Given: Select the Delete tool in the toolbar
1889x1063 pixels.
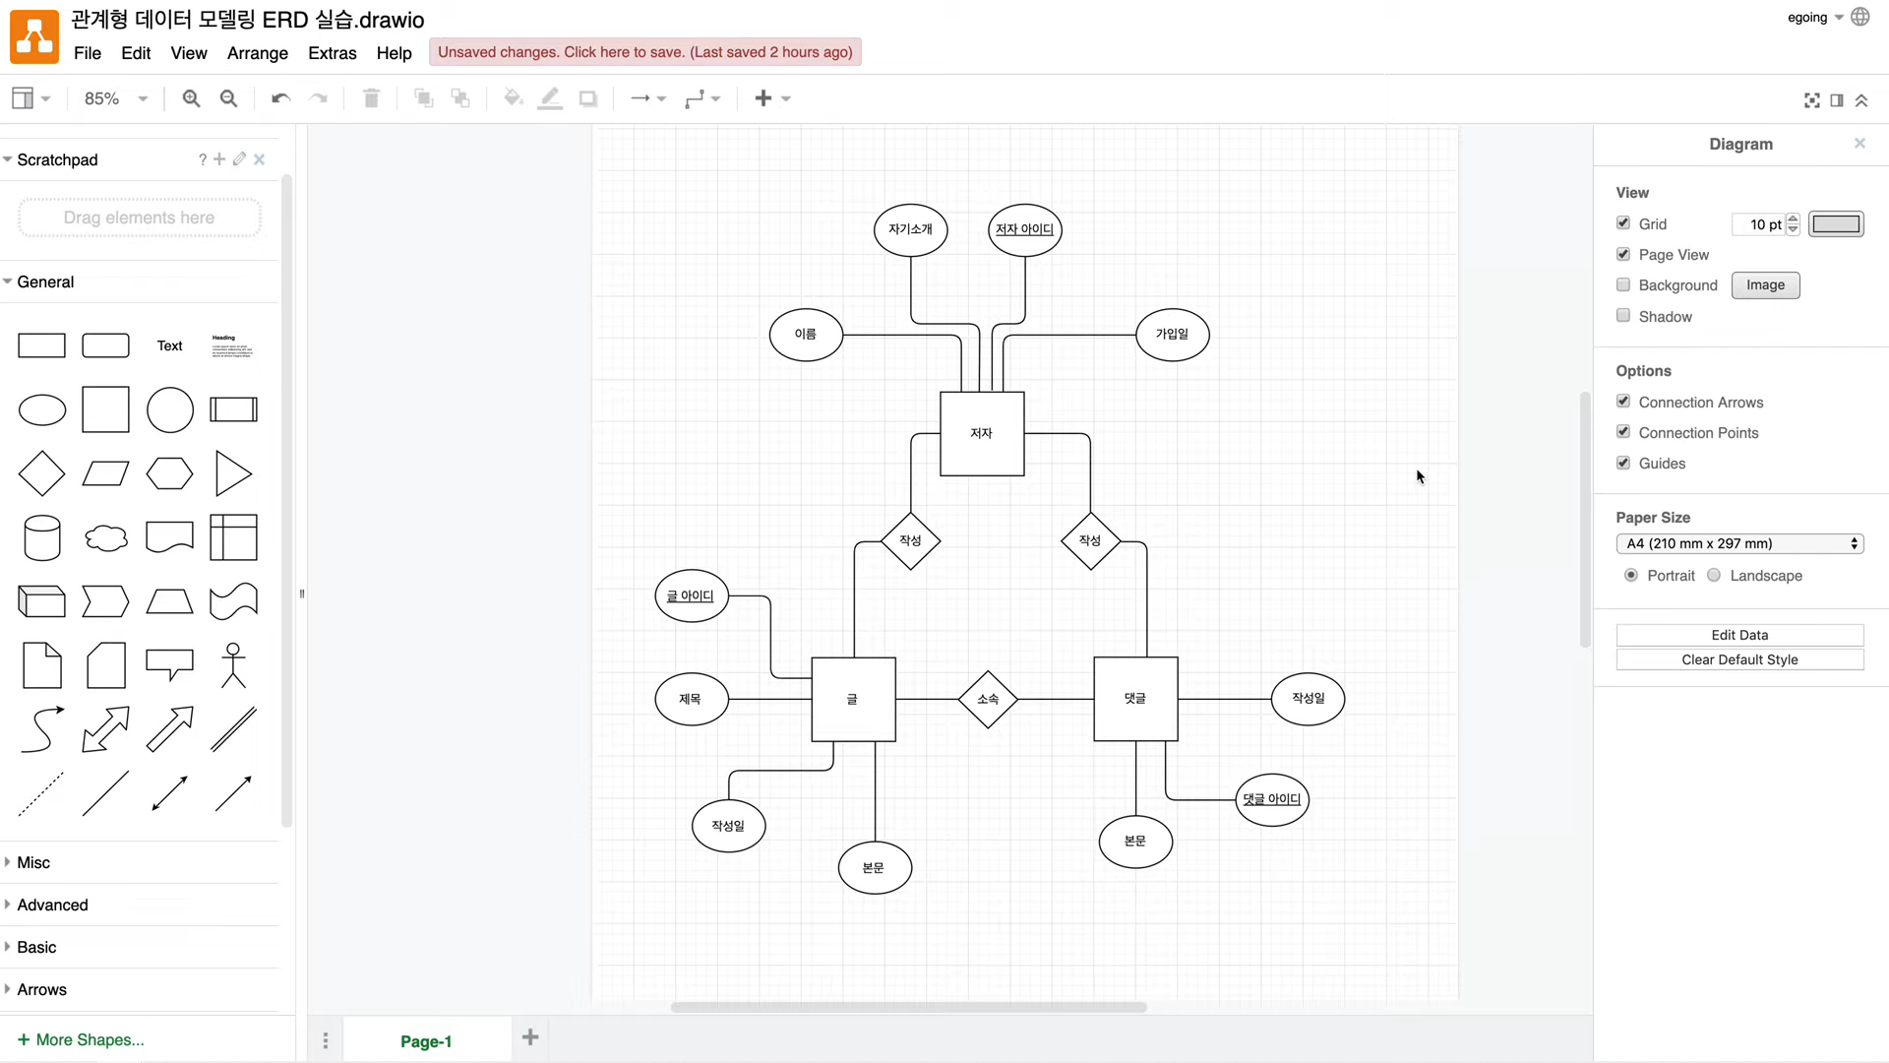Looking at the screenshot, I should [x=371, y=97].
